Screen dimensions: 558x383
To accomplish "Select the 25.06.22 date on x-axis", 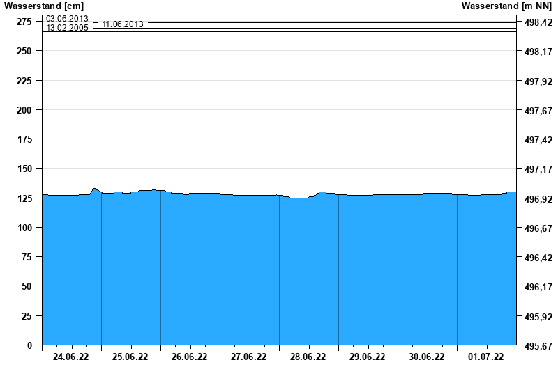I will (130, 357).
